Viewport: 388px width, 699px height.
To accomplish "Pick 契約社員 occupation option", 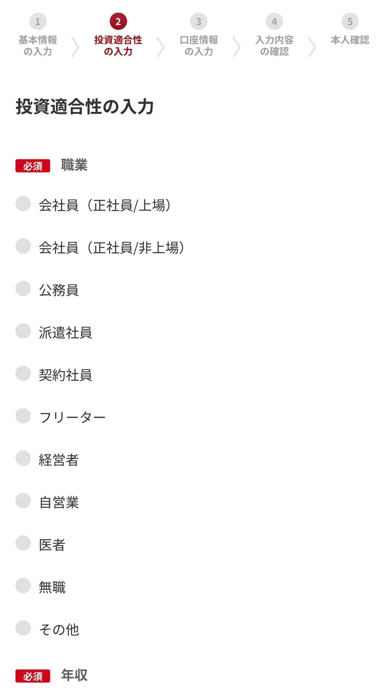I will [23, 374].
